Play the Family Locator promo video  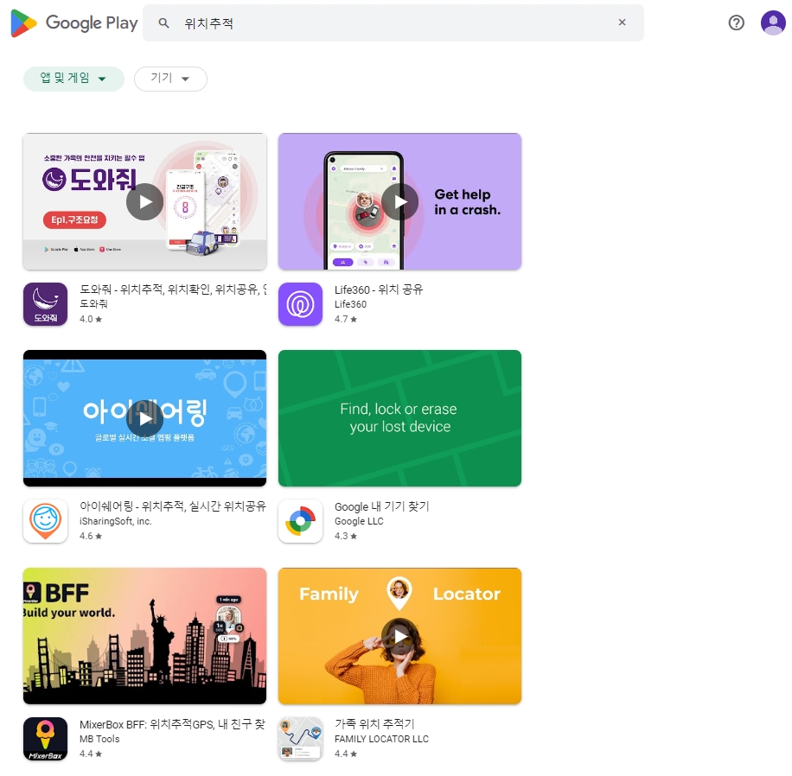click(x=400, y=636)
